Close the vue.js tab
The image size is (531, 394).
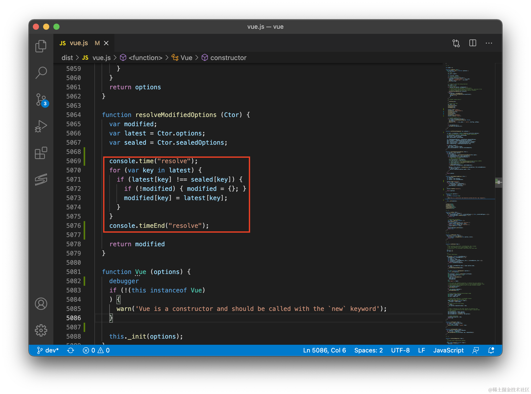pyautogui.click(x=106, y=43)
